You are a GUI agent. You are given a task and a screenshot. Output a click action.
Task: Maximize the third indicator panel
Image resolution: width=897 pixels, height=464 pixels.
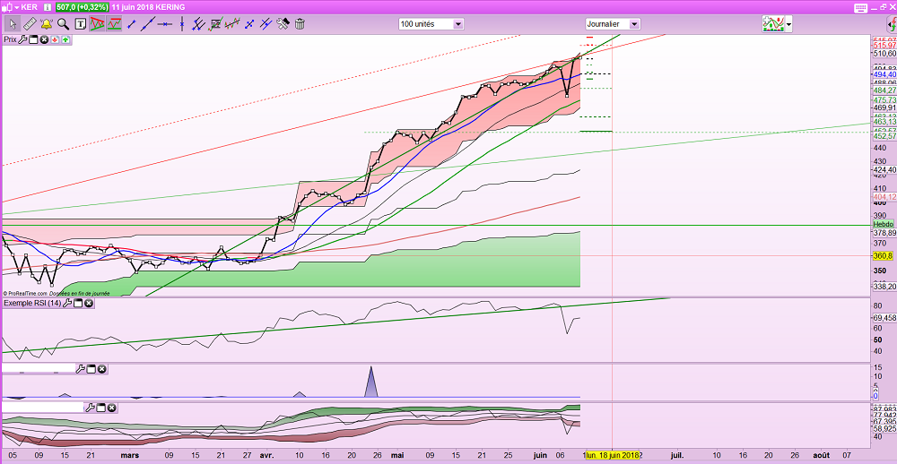tap(91, 369)
